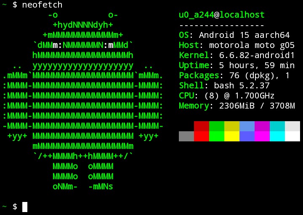The image size is (303, 215).
Task: Select the bright lime green color block
Action: (x=217, y=136)
